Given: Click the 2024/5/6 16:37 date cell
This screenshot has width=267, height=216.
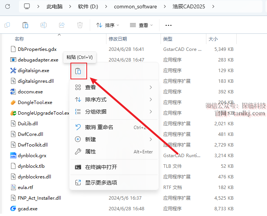Looking at the screenshot, I should point(125,198).
